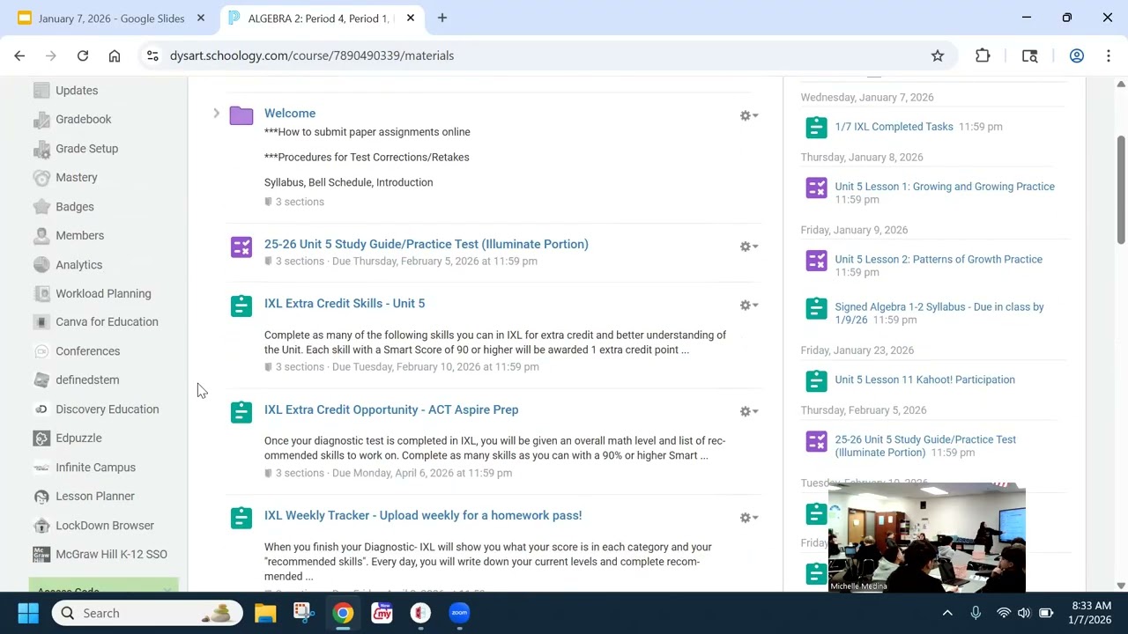The width and height of the screenshot is (1128, 634).
Task: Open 25-26 Unit 5 Study Guide/Practice Test link
Action: pyautogui.click(x=427, y=244)
